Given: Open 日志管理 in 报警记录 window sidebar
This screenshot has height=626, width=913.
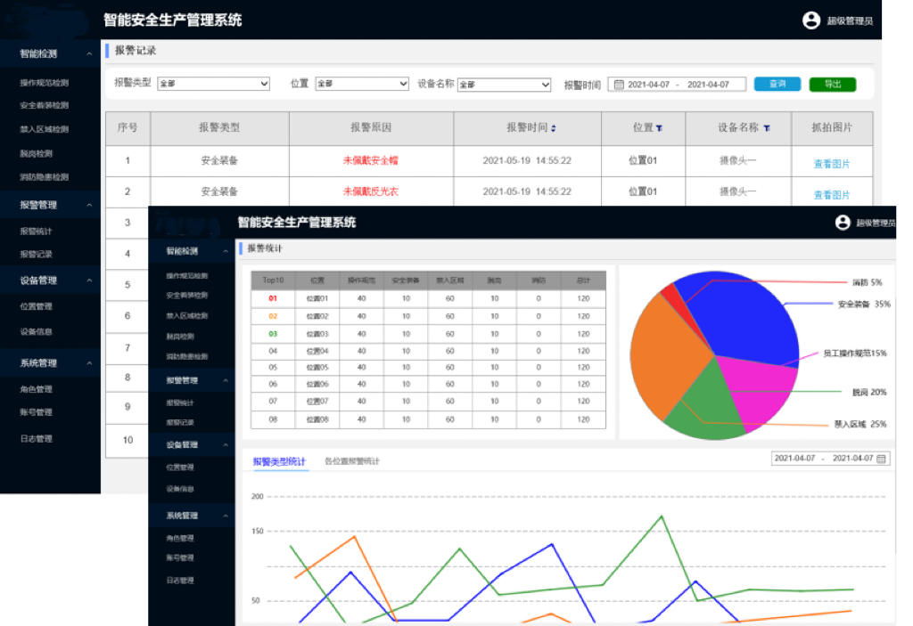Looking at the screenshot, I should point(36,439).
